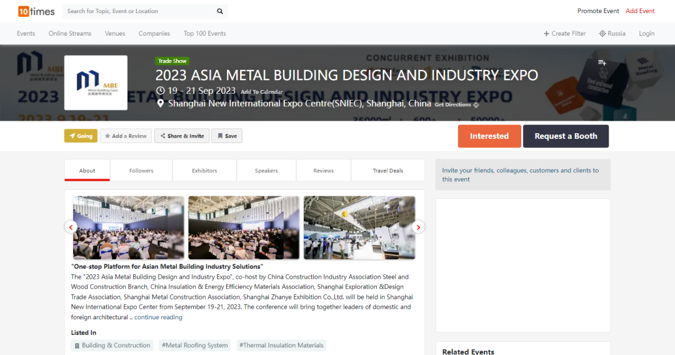Open Promote Event link
The image size is (675, 355).
click(598, 11)
